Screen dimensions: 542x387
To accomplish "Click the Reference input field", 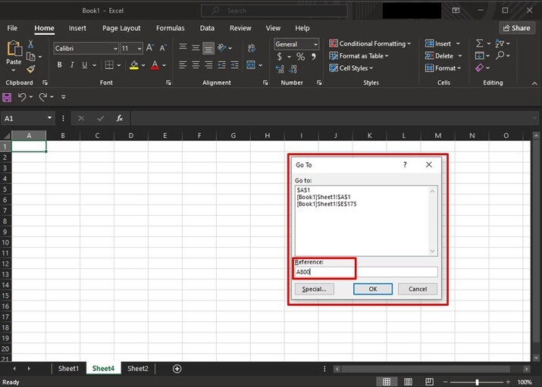I will (x=366, y=272).
